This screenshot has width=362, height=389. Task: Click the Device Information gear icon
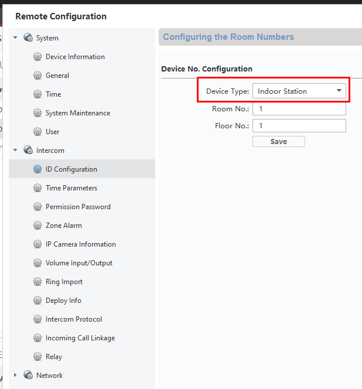(37, 57)
